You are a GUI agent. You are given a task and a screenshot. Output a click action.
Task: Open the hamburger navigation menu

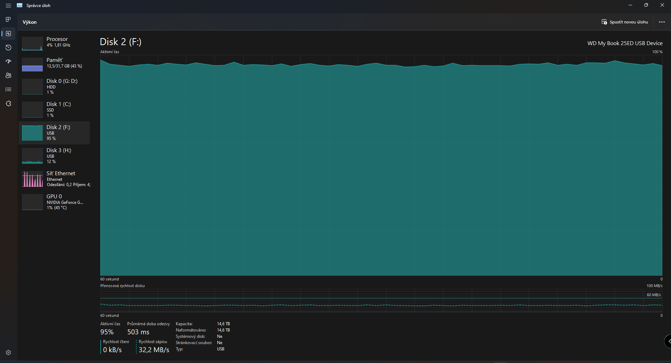click(8, 6)
